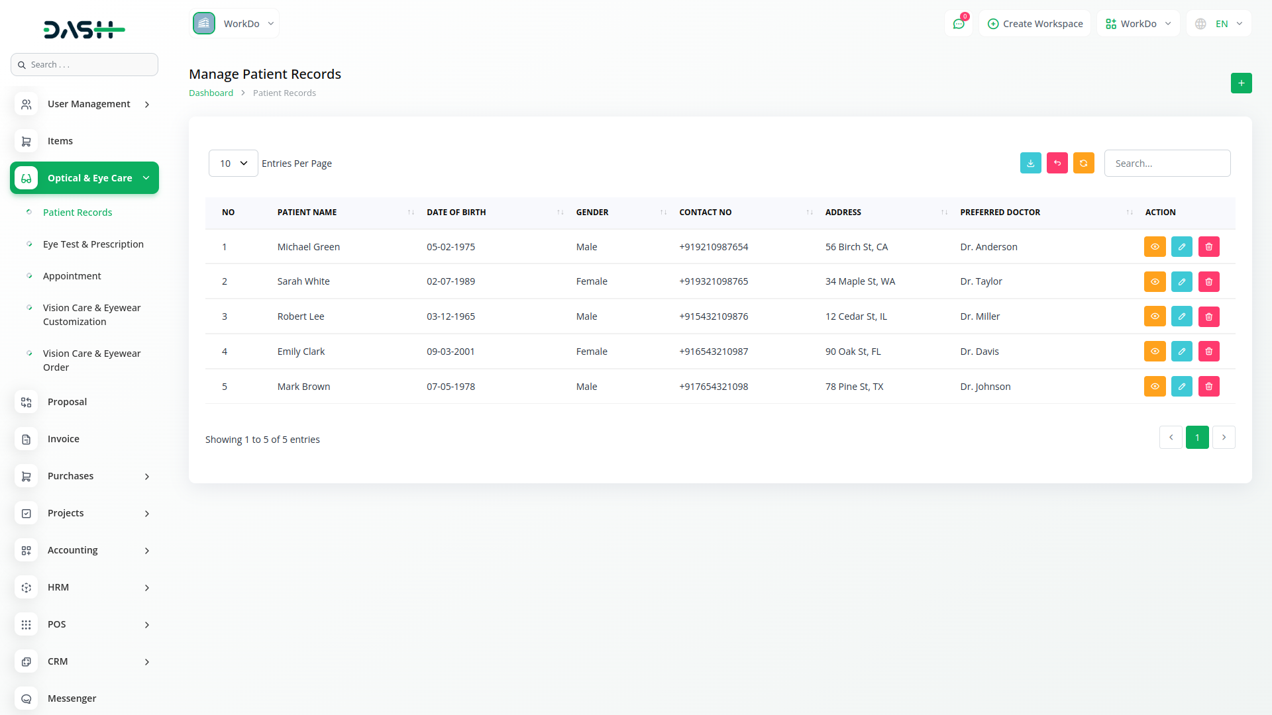Expand the Accounting sidebar menu
The height and width of the screenshot is (715, 1272).
84,550
